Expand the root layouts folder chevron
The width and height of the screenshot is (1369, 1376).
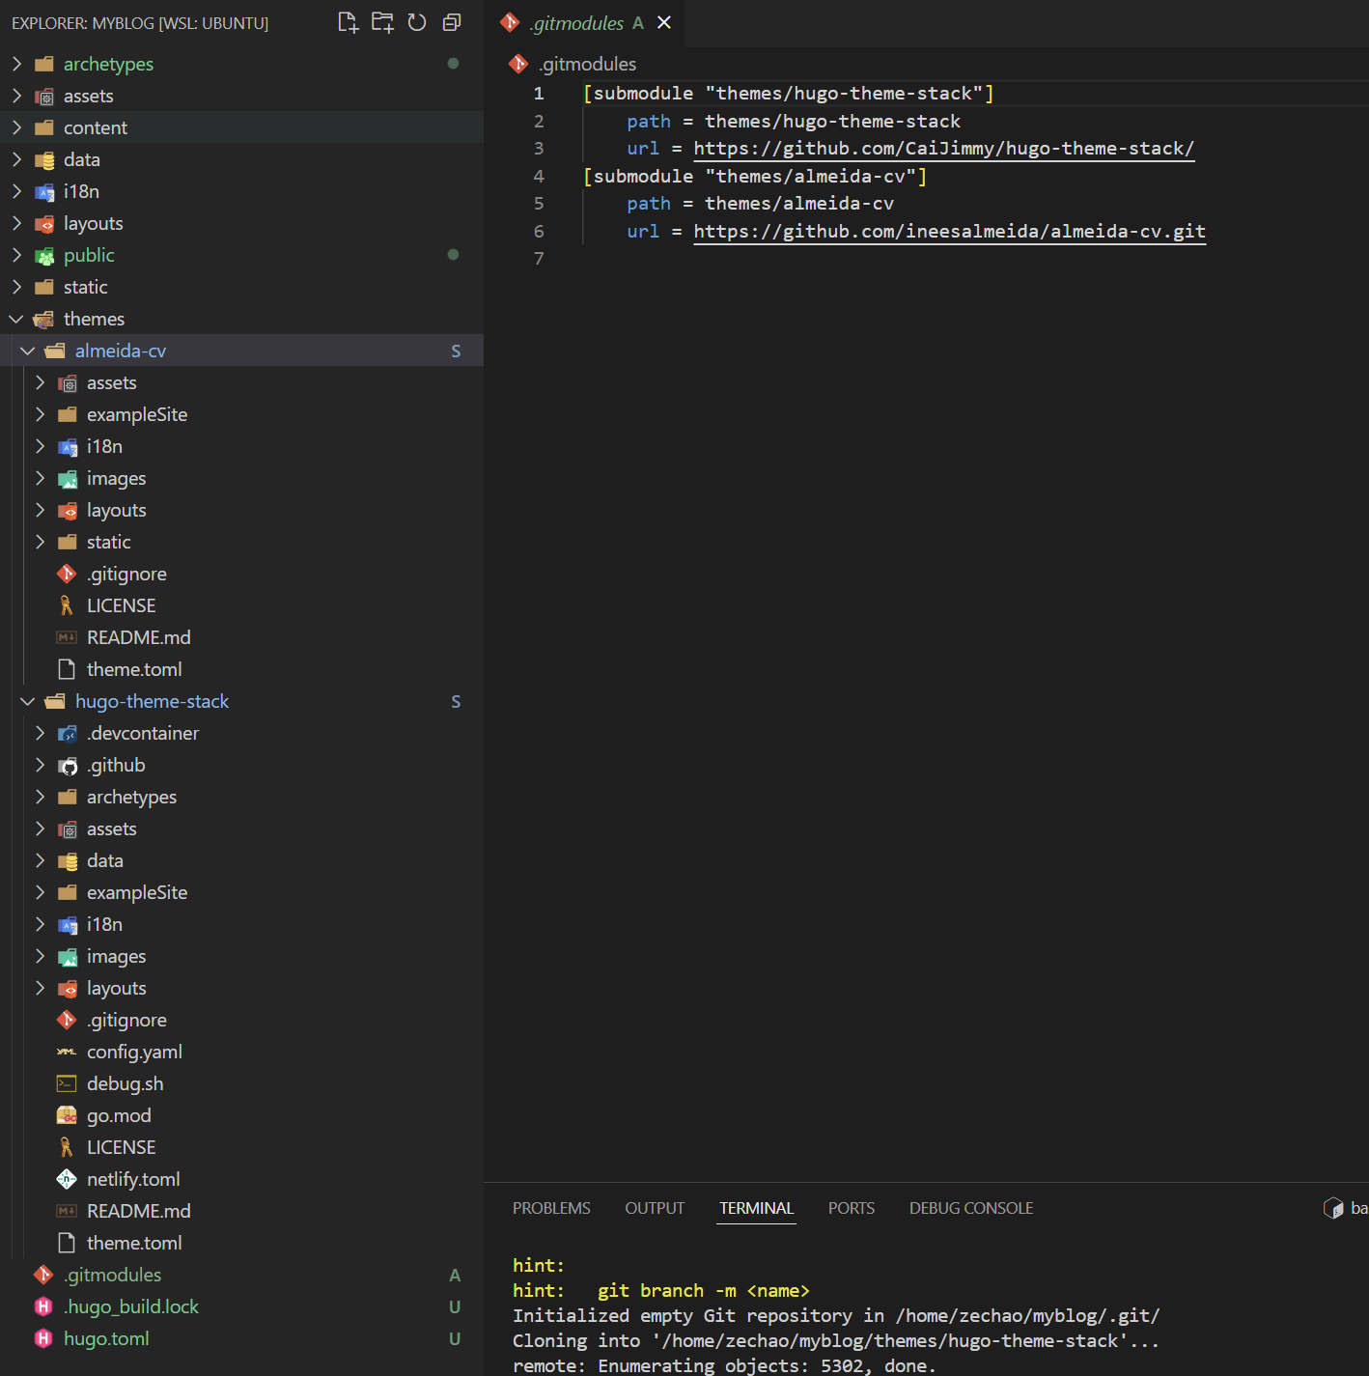click(x=16, y=223)
